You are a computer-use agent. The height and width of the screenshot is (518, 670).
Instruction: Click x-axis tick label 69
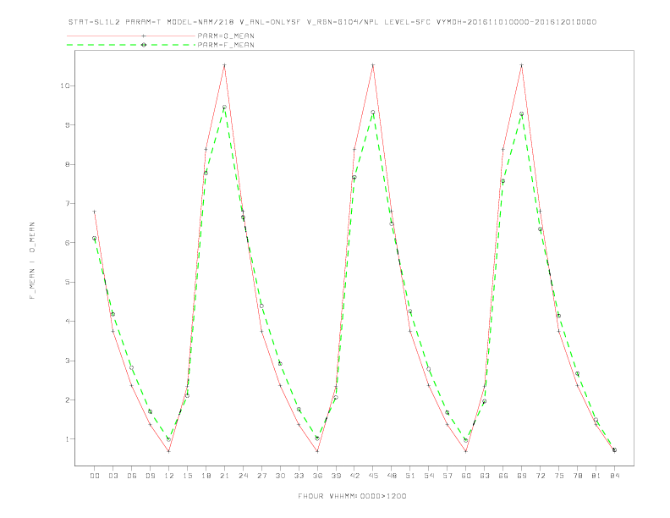click(522, 476)
